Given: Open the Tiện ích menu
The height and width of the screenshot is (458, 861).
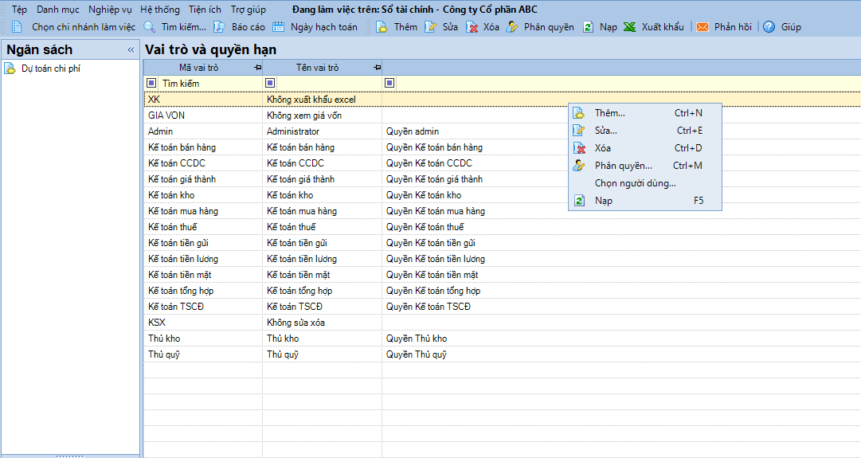Looking at the screenshot, I should coord(205,10).
